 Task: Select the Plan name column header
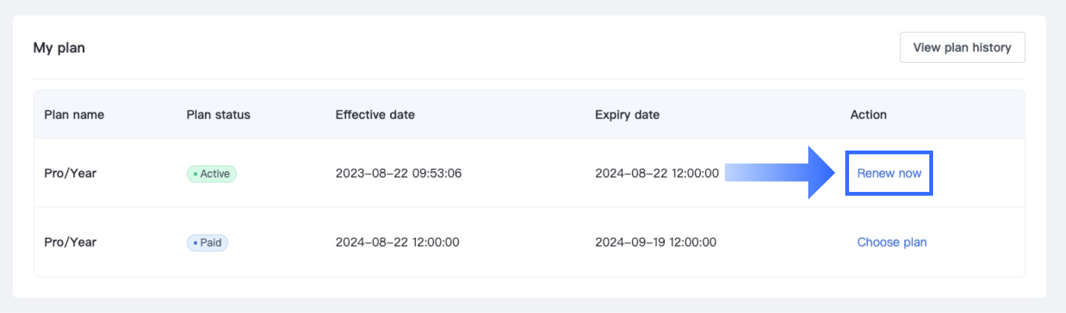74,115
